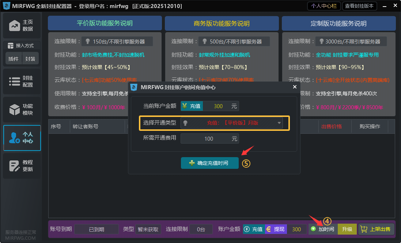The image size is (401, 243).
Task: Select 功能模块 in the sidebar
Action: [22, 109]
